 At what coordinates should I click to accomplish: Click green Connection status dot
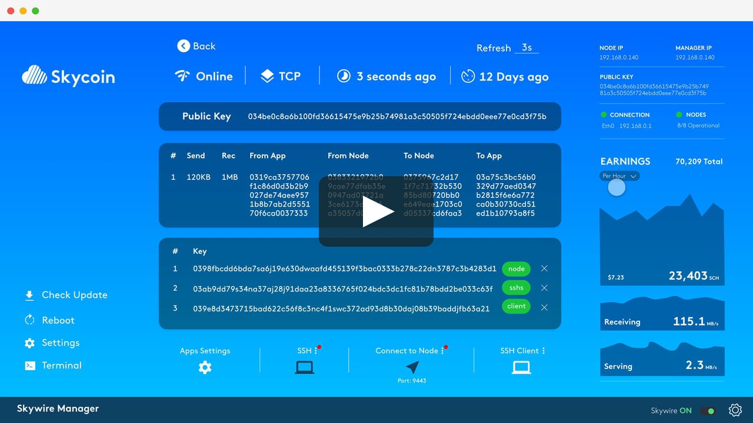pyautogui.click(x=604, y=115)
